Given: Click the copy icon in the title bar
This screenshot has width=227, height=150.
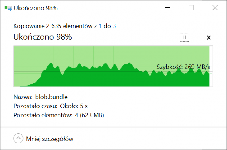Looking at the screenshot, I should [8, 8].
